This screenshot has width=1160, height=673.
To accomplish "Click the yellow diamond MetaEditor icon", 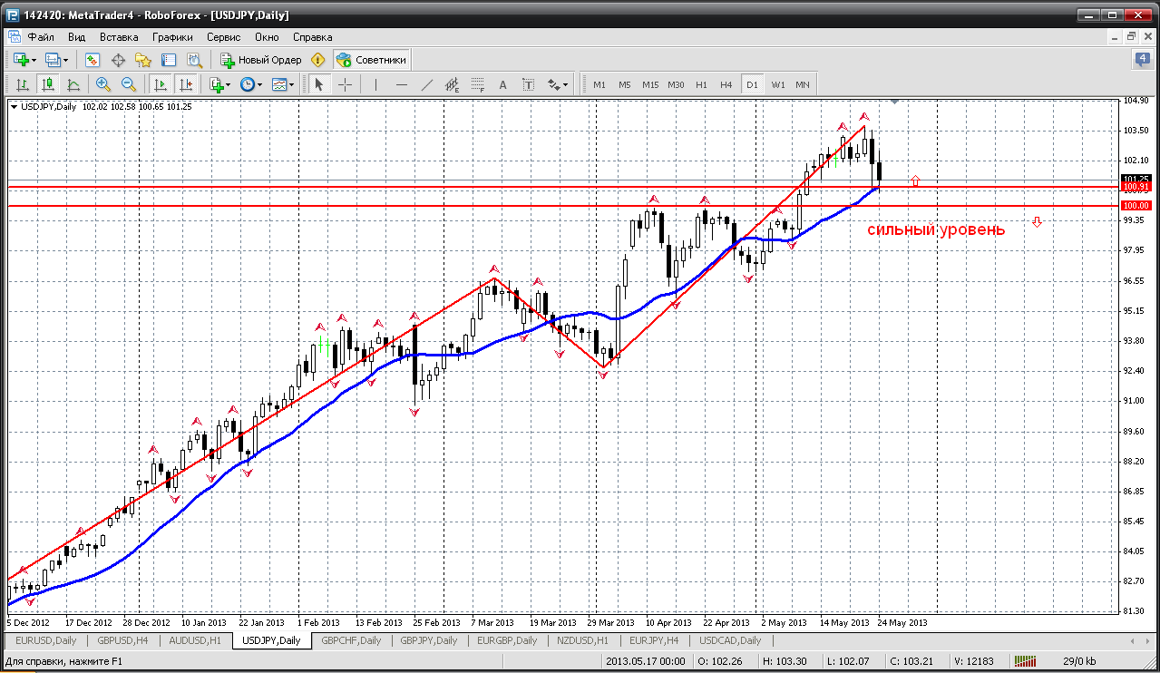I will pyautogui.click(x=317, y=60).
